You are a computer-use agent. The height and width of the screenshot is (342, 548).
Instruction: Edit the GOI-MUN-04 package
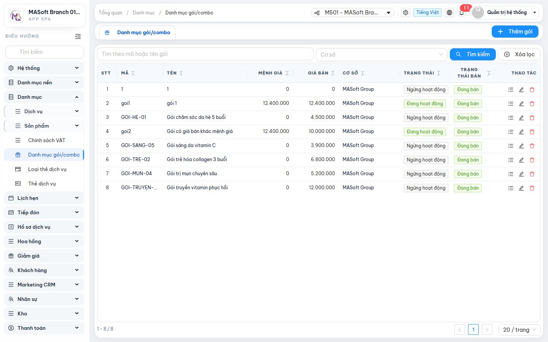[x=521, y=174]
